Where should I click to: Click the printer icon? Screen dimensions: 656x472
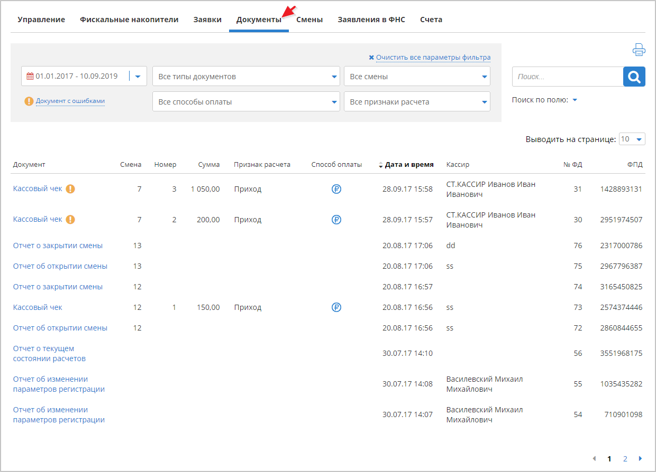639,50
